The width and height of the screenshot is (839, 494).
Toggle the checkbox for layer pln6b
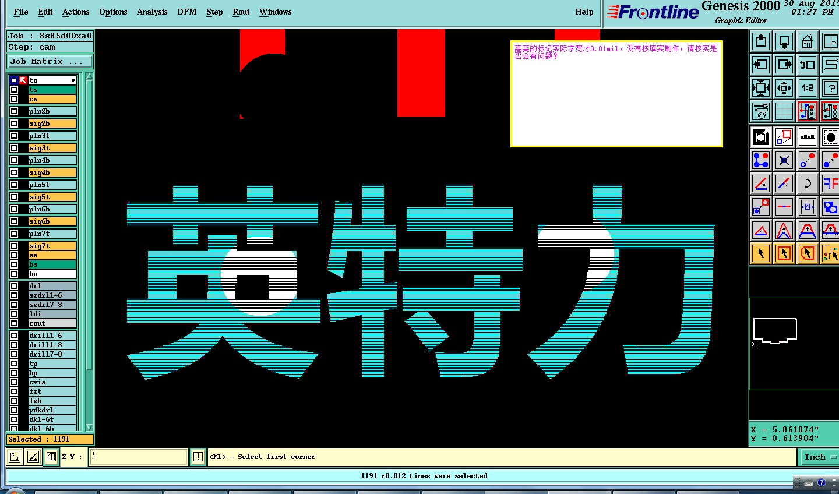(x=14, y=209)
